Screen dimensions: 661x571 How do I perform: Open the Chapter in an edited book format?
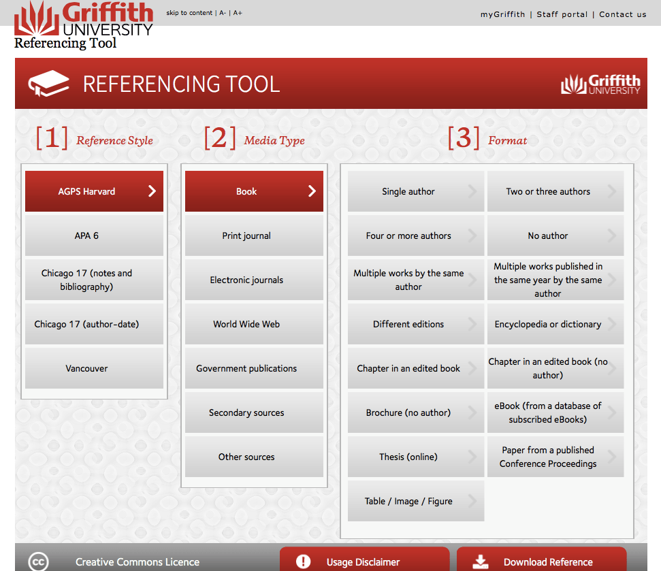[416, 368]
